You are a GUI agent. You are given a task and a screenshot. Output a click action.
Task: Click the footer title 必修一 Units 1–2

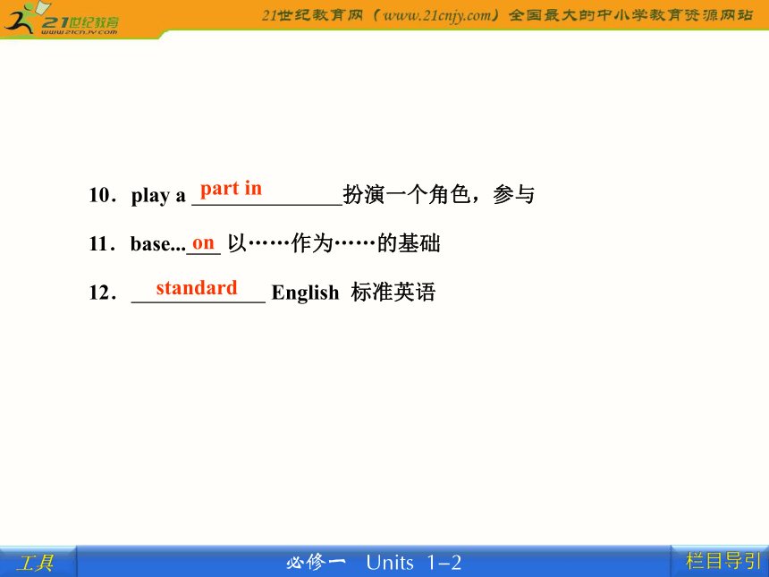pos(374,563)
